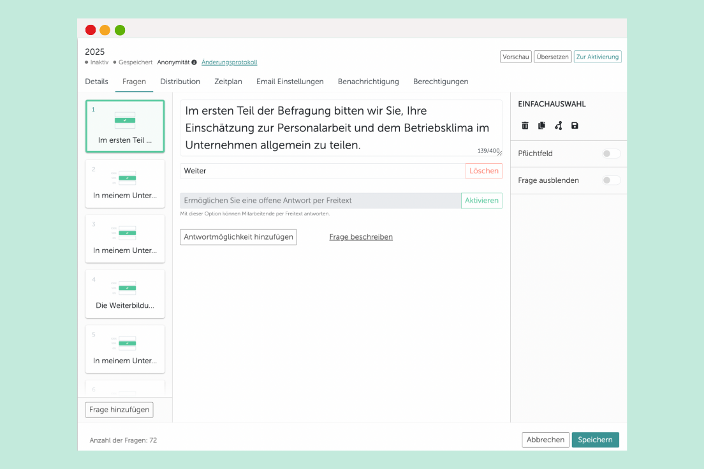Open the Details tab
704x469 pixels.
tap(96, 82)
